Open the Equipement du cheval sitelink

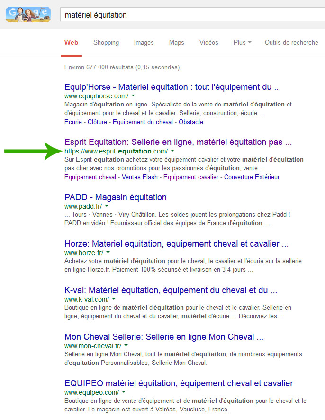pyautogui.click(x=143, y=122)
